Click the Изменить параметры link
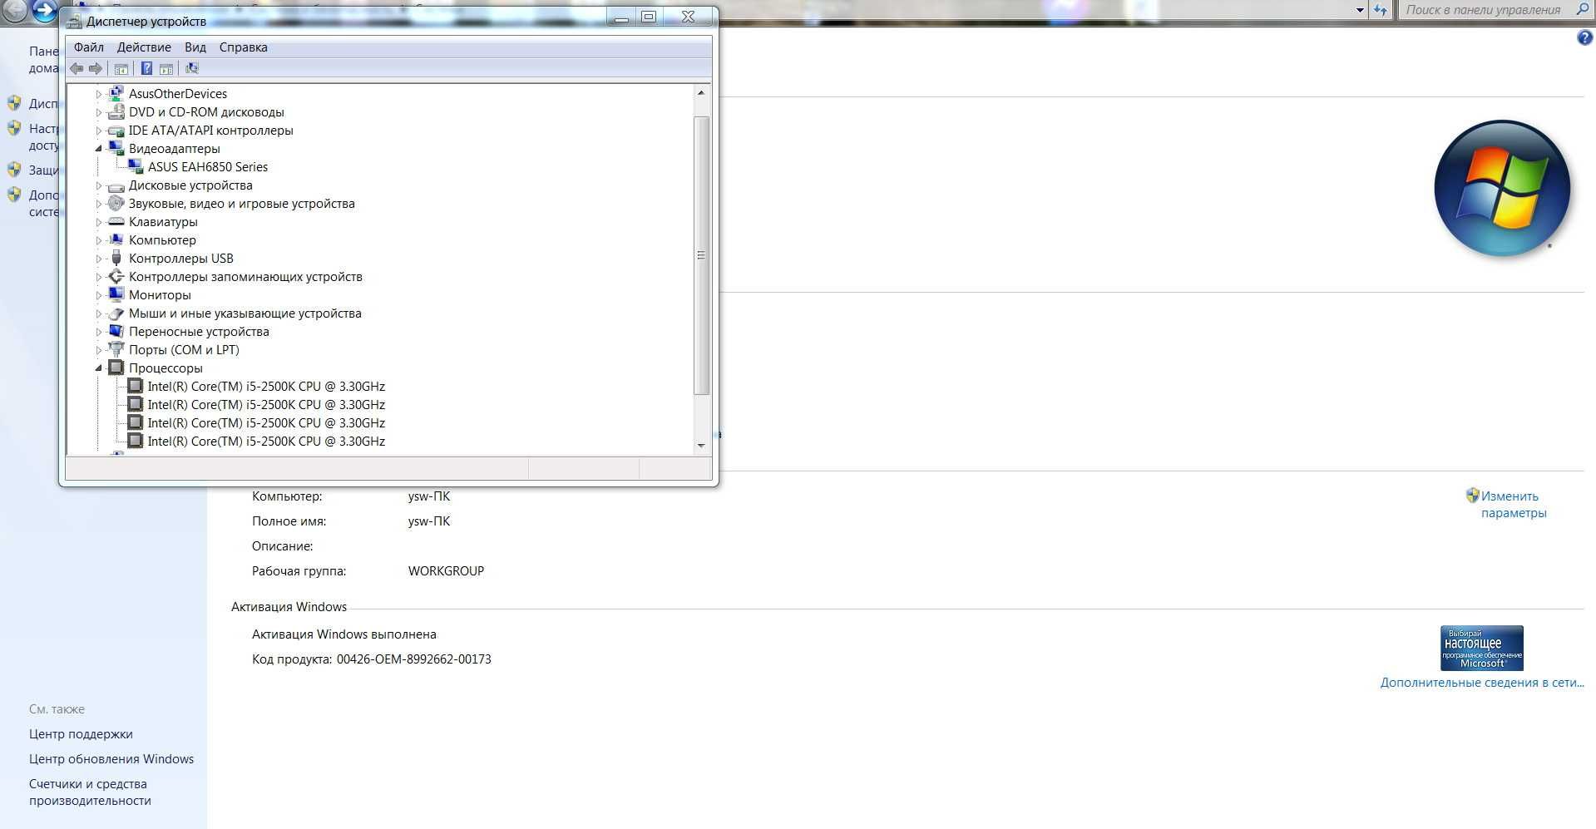The width and height of the screenshot is (1596, 829). [x=1514, y=505]
